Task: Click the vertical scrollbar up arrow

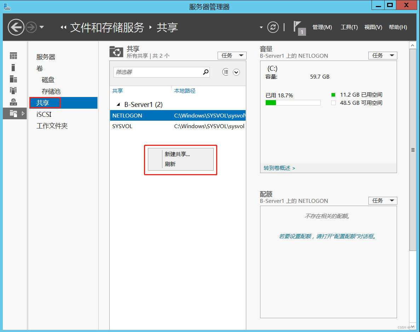Action: coord(413,45)
